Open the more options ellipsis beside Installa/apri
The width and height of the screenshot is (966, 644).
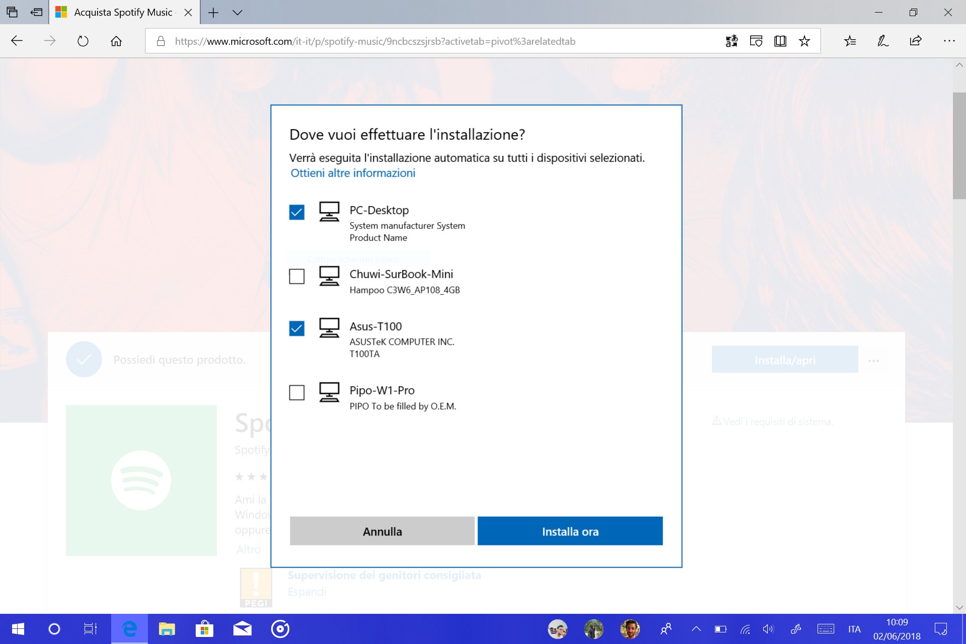coord(874,361)
